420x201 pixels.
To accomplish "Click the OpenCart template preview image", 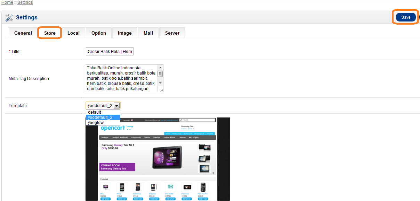I will pos(157,159).
